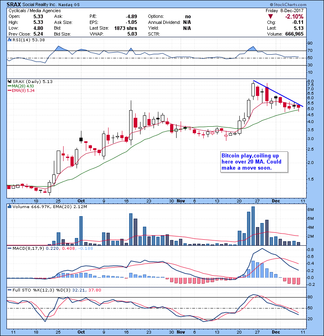Click the 'Bitcoin play, coiling up' annotation box
Screen dimensions: 324x336
tap(254, 162)
